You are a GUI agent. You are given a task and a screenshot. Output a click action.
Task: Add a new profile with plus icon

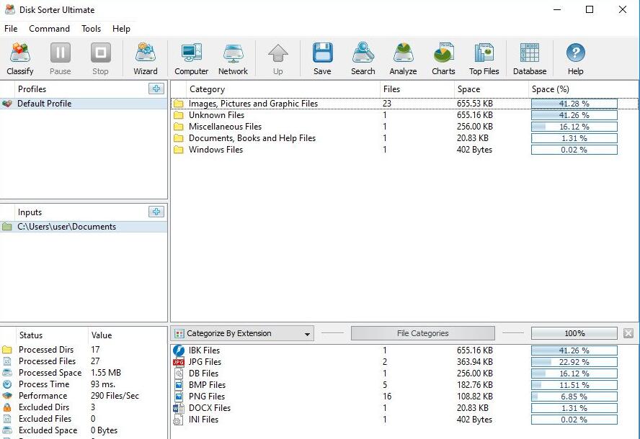tap(156, 89)
